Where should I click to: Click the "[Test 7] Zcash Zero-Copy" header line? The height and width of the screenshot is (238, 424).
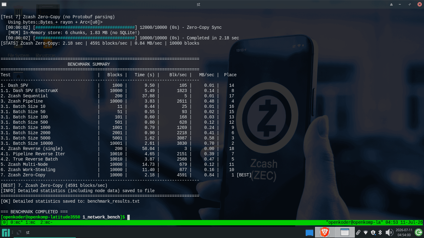click(58, 17)
